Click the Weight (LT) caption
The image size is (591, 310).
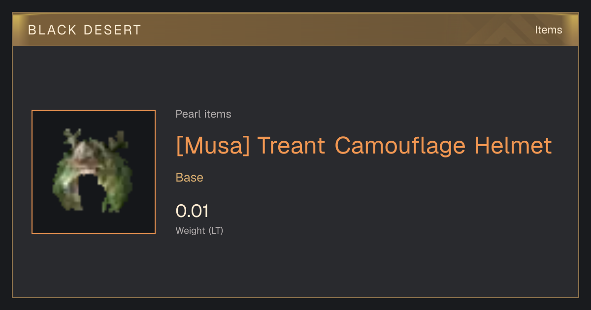[x=199, y=230]
